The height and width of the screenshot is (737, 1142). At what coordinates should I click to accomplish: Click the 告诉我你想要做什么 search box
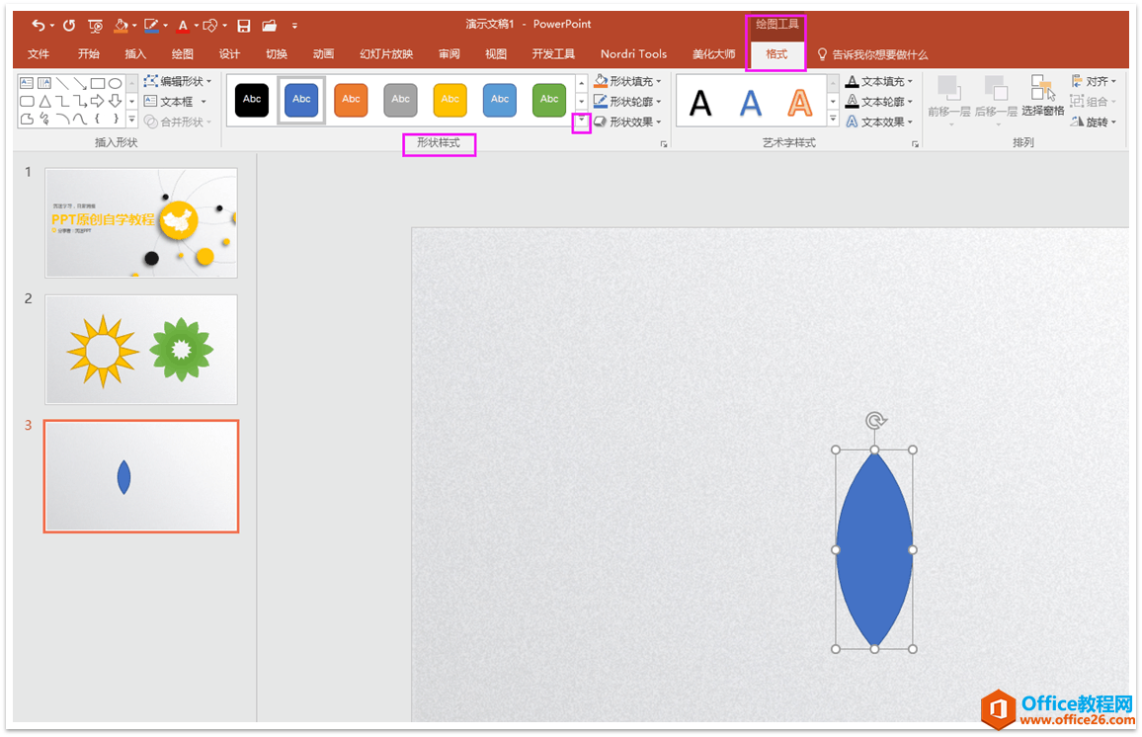[x=872, y=54]
